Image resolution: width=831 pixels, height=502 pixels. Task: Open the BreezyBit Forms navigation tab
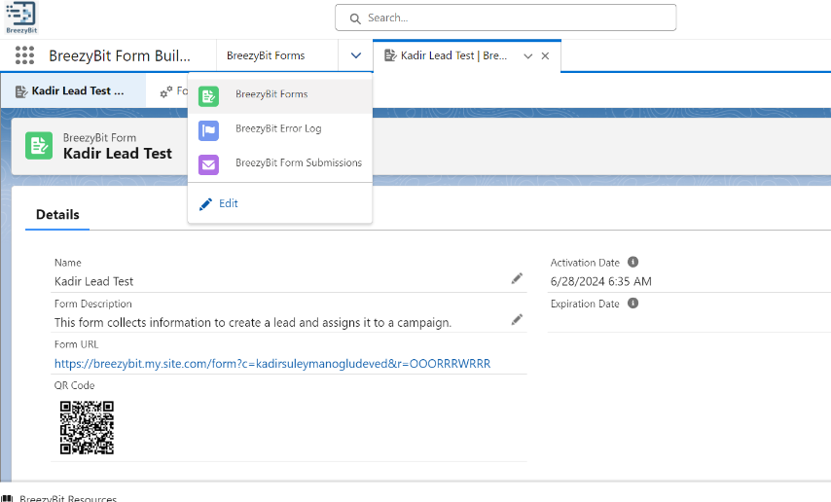click(266, 55)
